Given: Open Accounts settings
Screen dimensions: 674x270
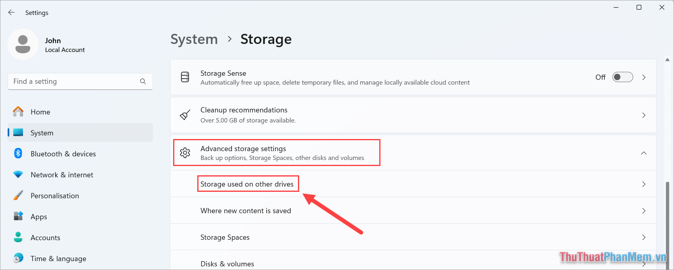Looking at the screenshot, I should (45, 237).
